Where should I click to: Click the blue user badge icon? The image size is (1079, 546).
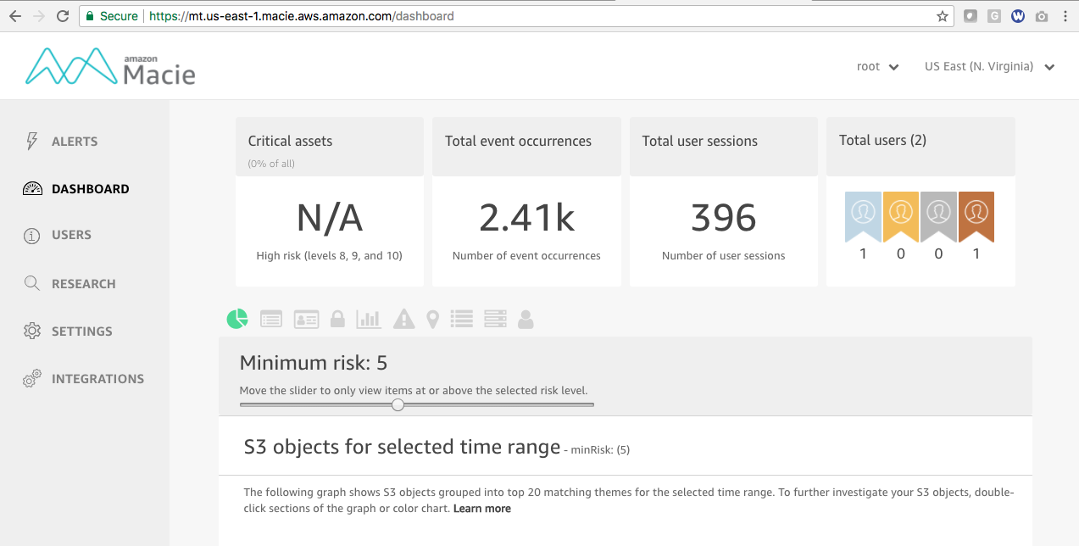(x=863, y=217)
